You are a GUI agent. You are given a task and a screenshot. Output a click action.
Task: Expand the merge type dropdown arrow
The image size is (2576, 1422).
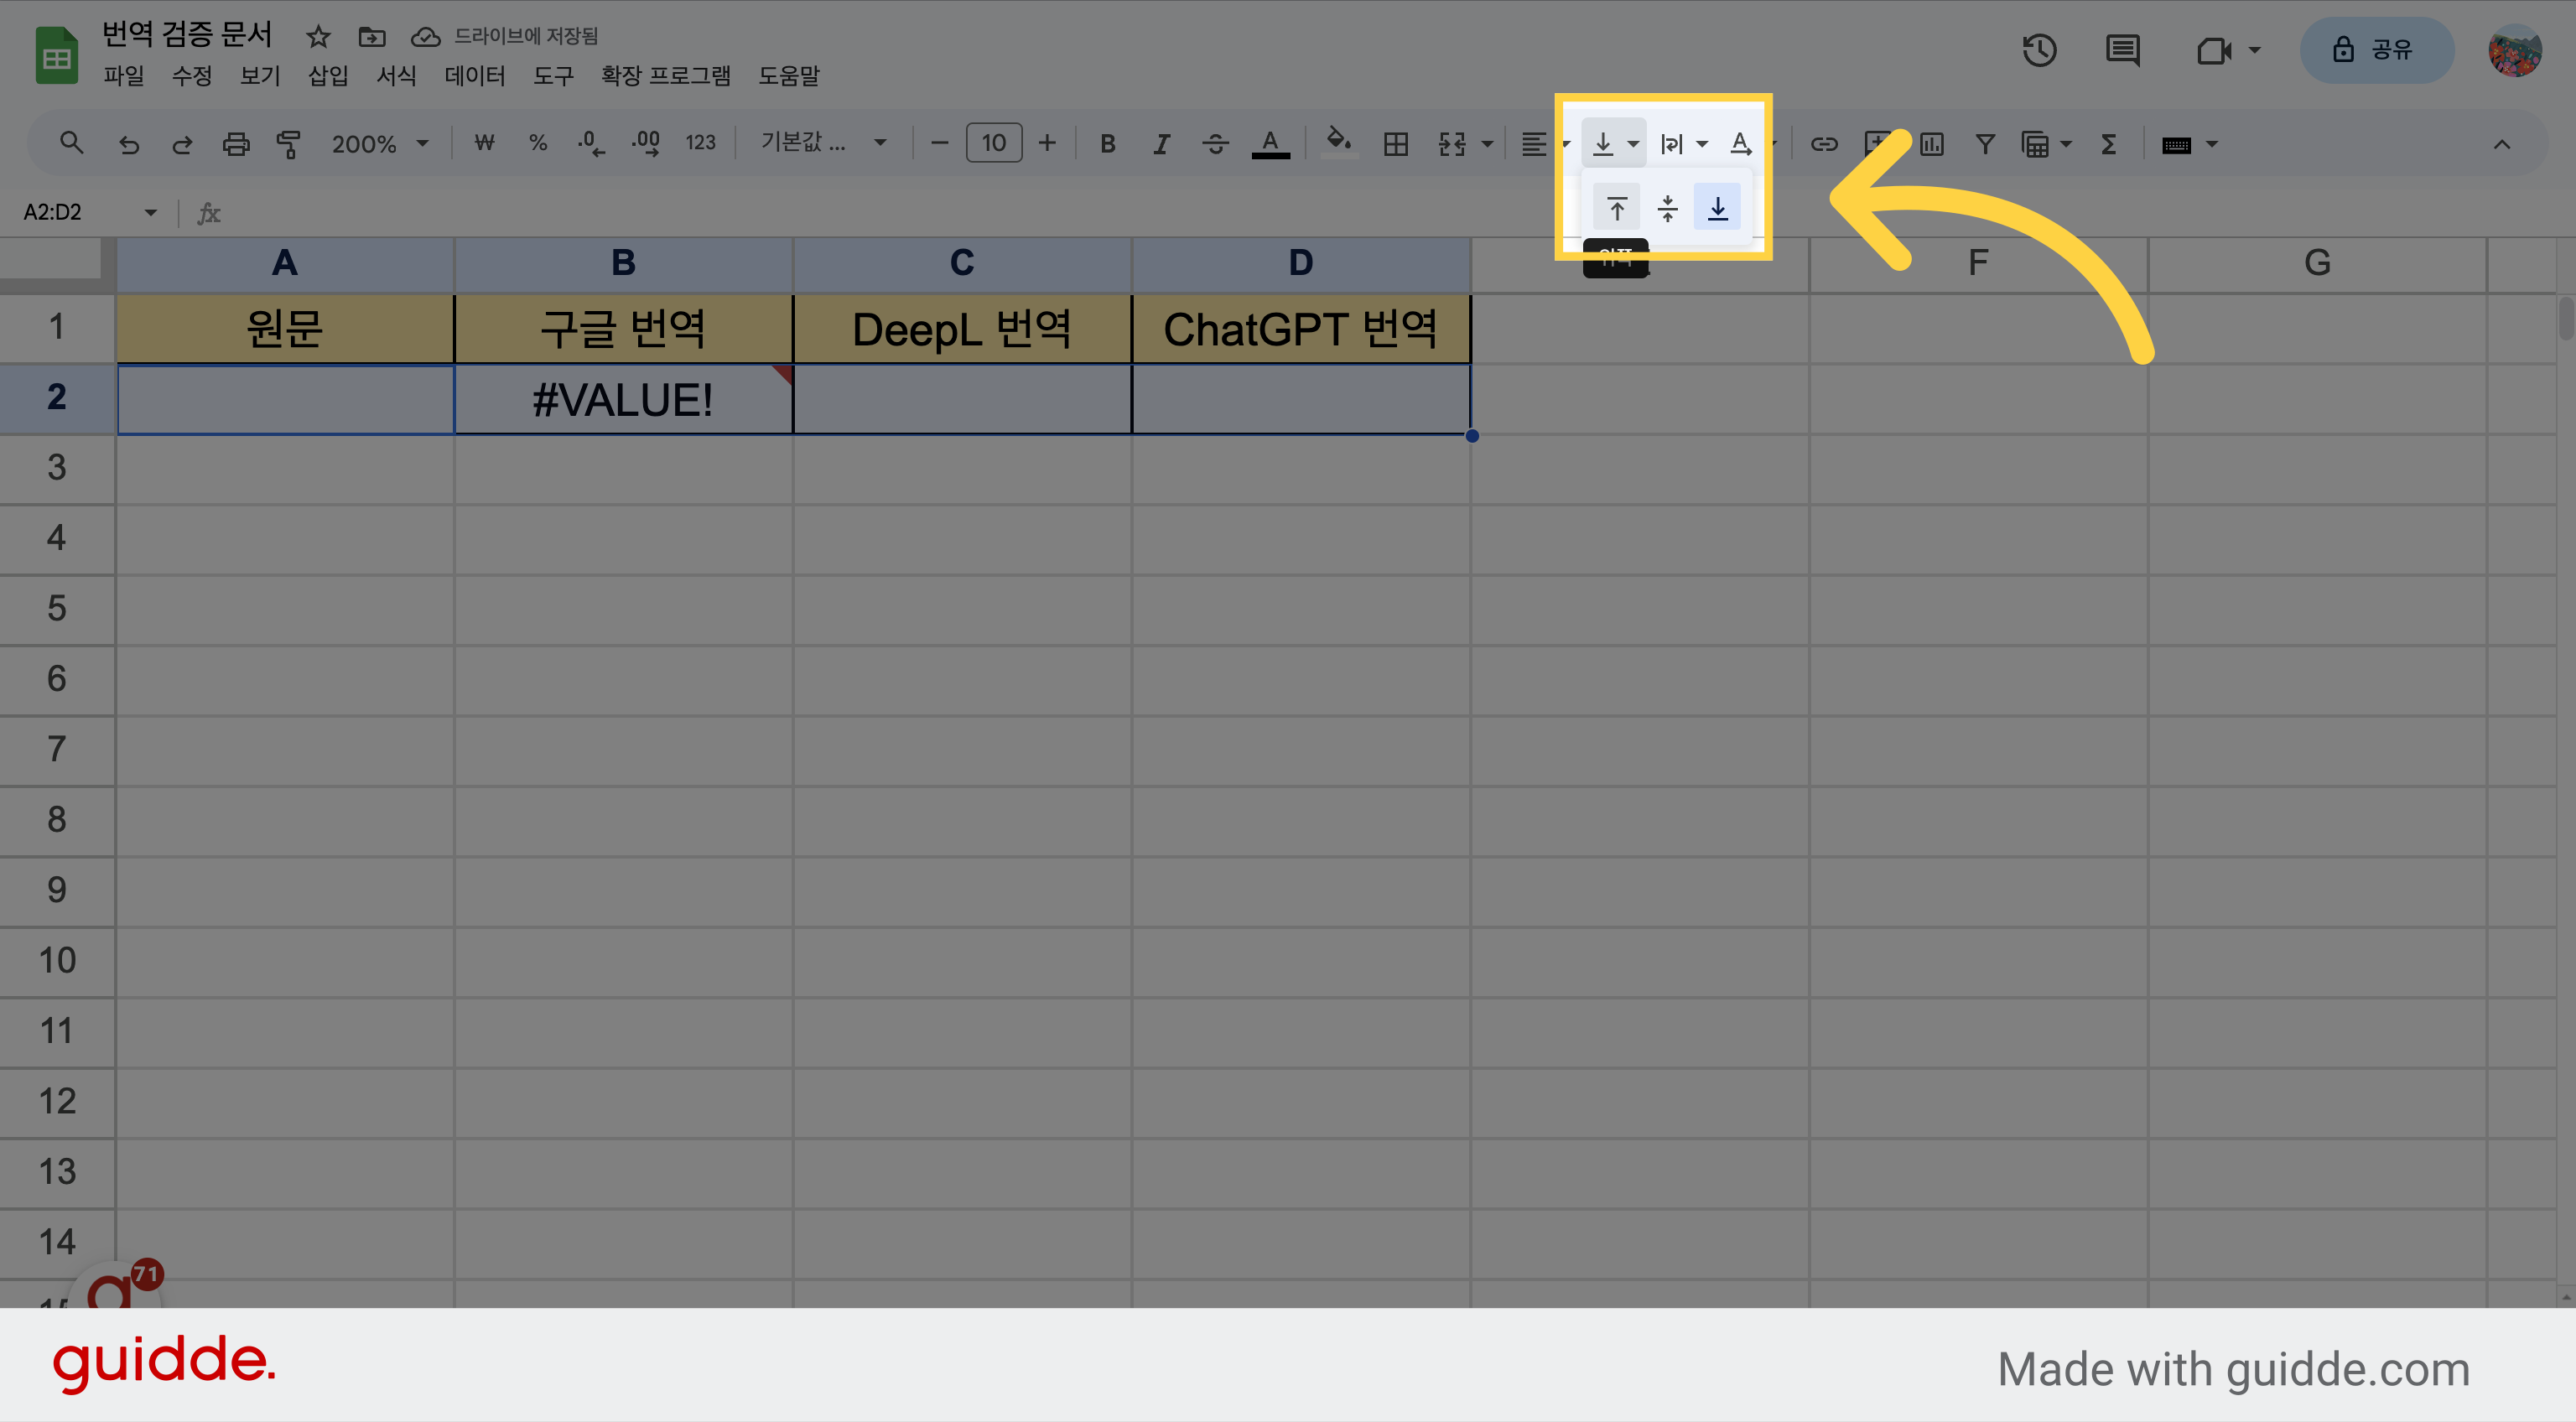1487,144
